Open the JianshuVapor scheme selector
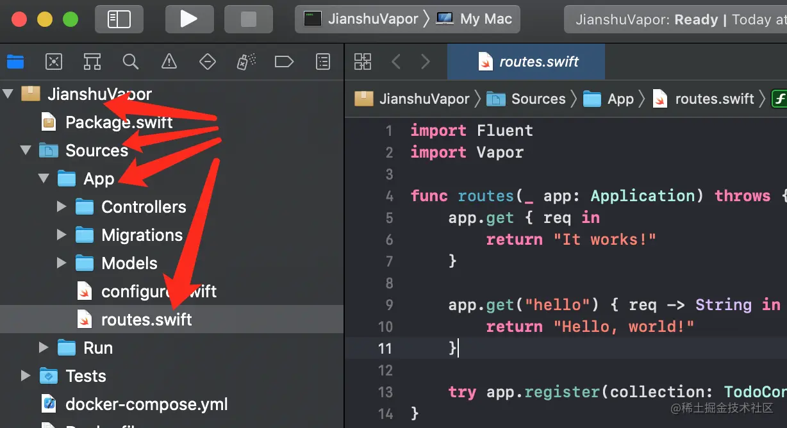The height and width of the screenshot is (428, 787). pos(361,19)
